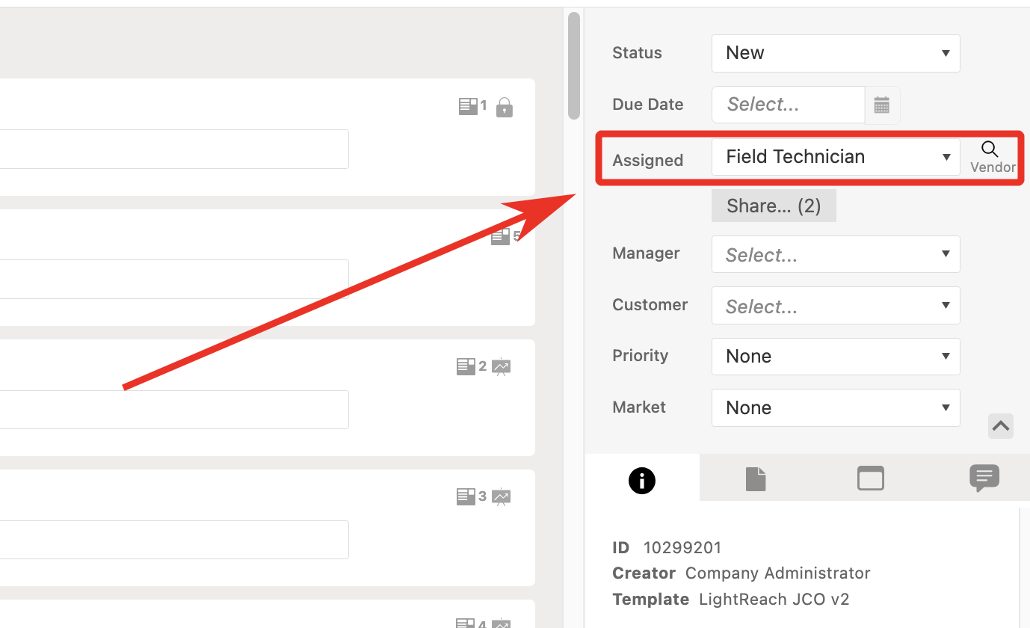Screen dimensions: 1030x628
Task: Click the form icon labeled 1
Action: click(468, 106)
